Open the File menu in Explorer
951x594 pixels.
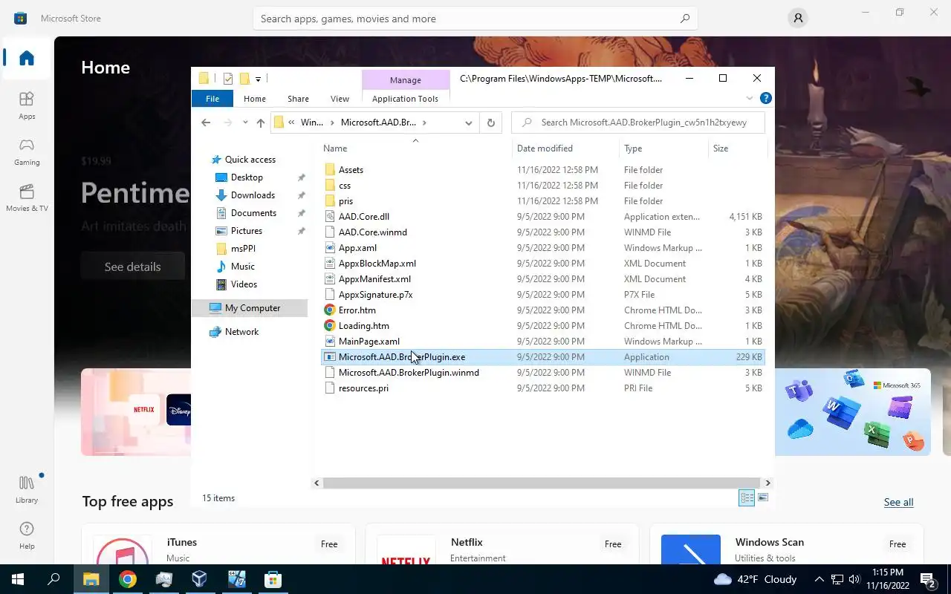point(212,98)
